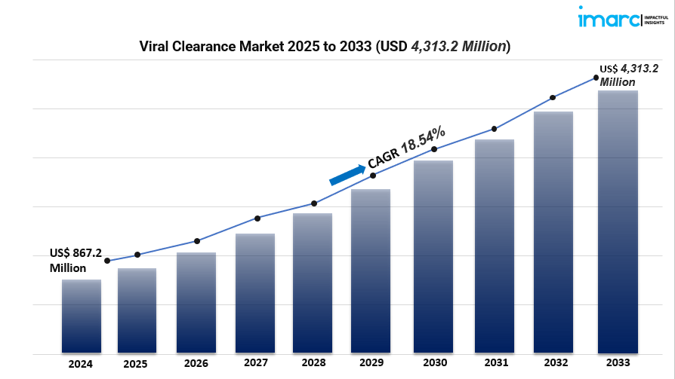Viewport: 675px width, 379px height.
Task: Click the line marker above 2024 bar
Action: tap(107, 261)
